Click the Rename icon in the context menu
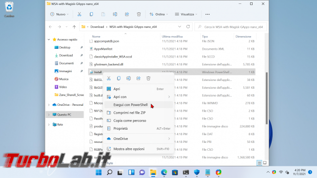The height and width of the screenshot is (178, 317). pyautogui.click(x=129, y=79)
